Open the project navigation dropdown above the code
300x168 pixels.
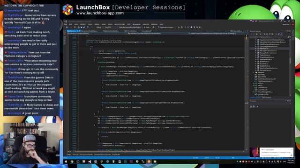coord(97,34)
